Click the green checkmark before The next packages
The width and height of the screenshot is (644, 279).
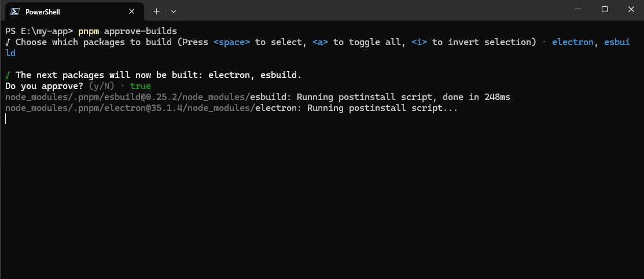coord(8,75)
